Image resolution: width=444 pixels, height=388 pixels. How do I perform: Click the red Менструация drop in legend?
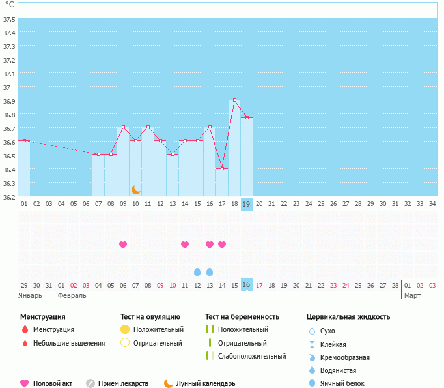click(x=25, y=330)
